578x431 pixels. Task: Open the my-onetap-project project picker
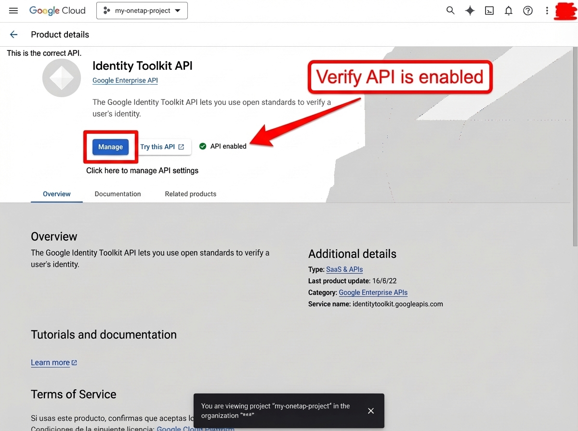(142, 10)
